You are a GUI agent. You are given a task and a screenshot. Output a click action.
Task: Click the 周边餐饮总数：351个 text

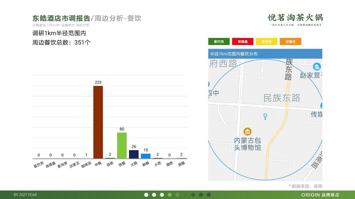point(61,42)
